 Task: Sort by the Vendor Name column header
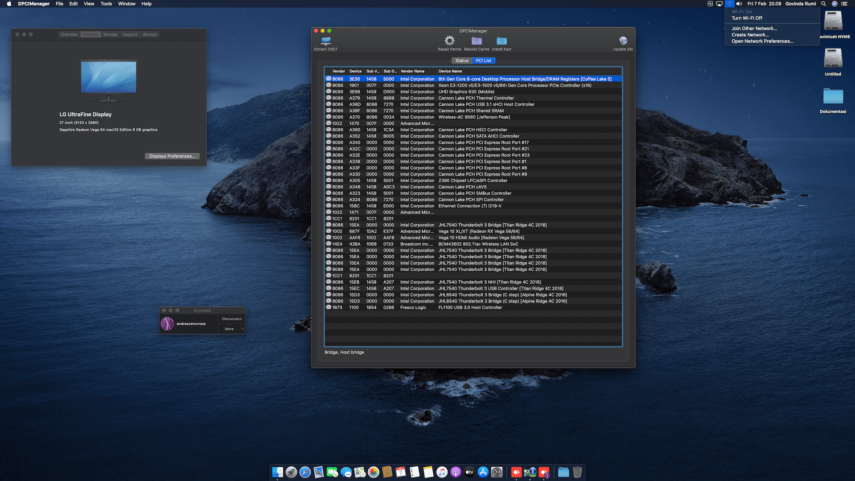[412, 71]
